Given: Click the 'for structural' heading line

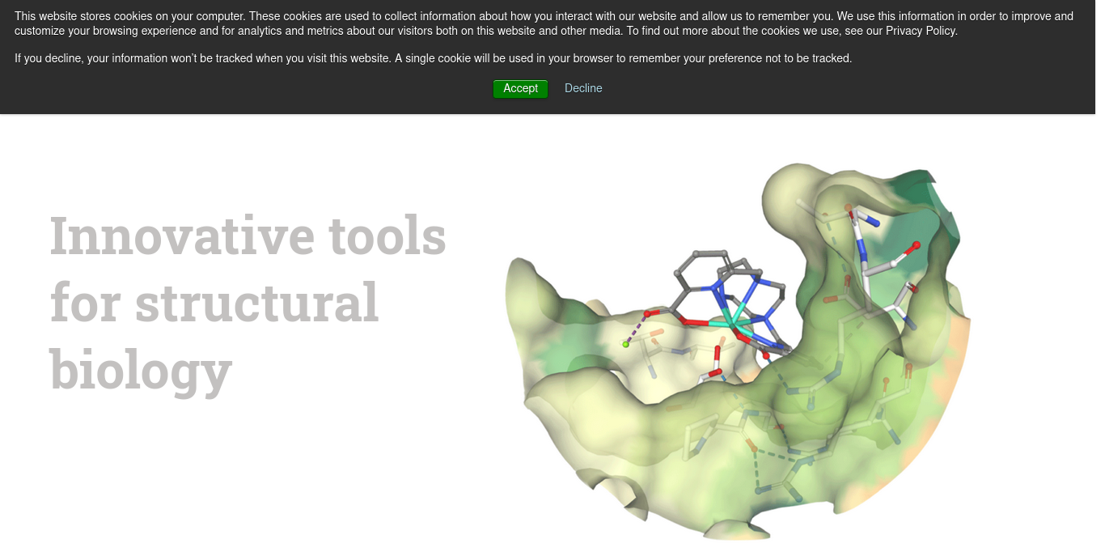Looking at the screenshot, I should coord(214,302).
